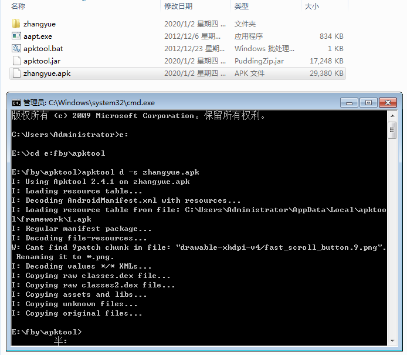
Task: Click the 'Copying assets and libs' line
Action: click(79, 294)
